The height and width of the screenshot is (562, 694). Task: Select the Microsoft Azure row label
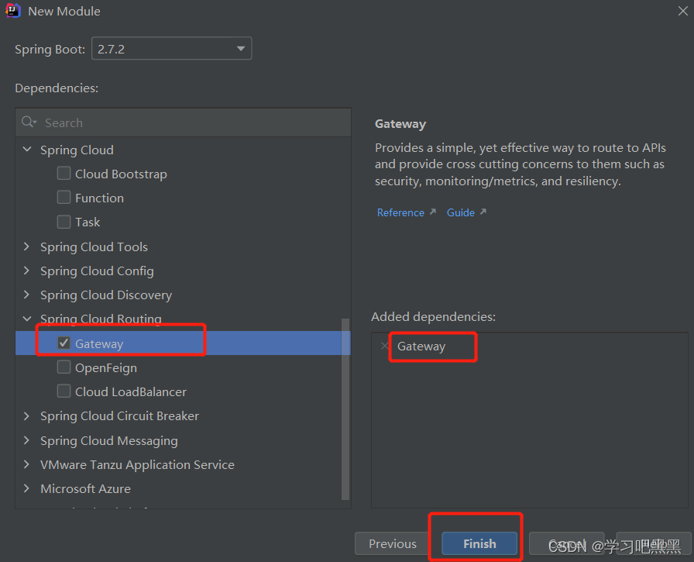[85, 489]
